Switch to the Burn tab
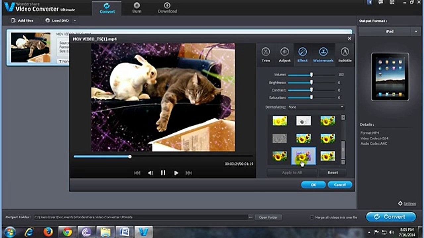This screenshot has width=424, height=238. [x=137, y=8]
